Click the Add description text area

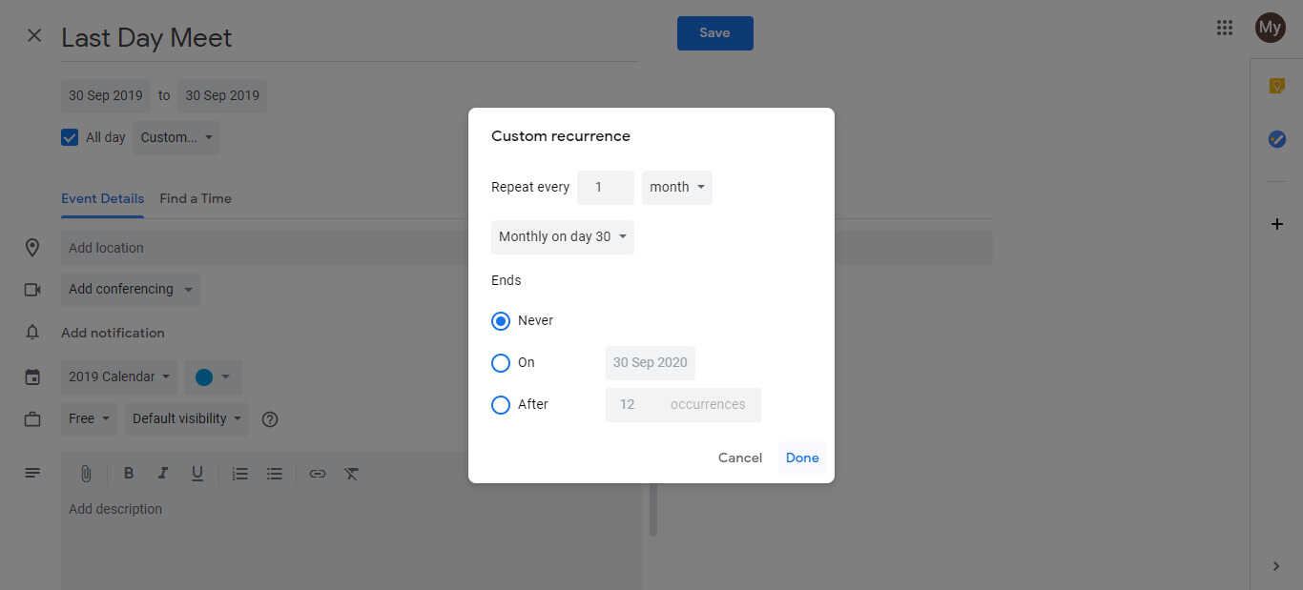point(352,541)
